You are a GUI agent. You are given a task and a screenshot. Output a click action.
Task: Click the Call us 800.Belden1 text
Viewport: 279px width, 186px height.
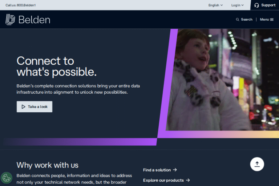click(21, 5)
